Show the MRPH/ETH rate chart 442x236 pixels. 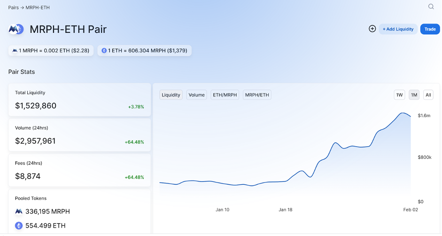pos(257,95)
